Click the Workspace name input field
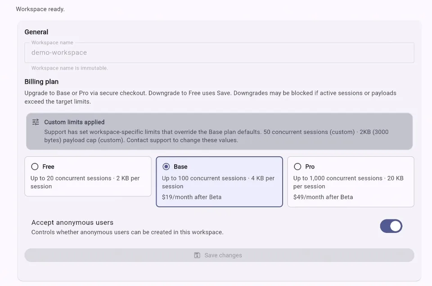The height and width of the screenshot is (286, 432). click(x=219, y=53)
